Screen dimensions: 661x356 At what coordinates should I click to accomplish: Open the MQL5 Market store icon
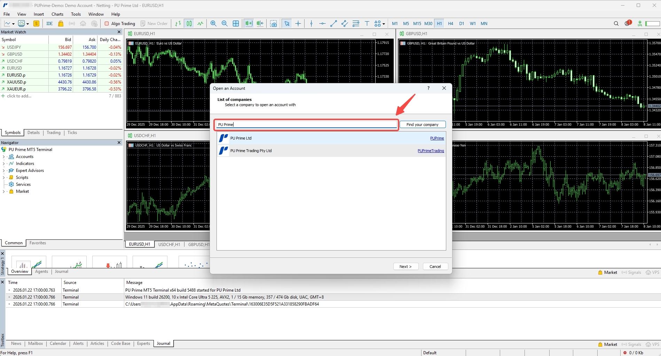click(x=61, y=23)
